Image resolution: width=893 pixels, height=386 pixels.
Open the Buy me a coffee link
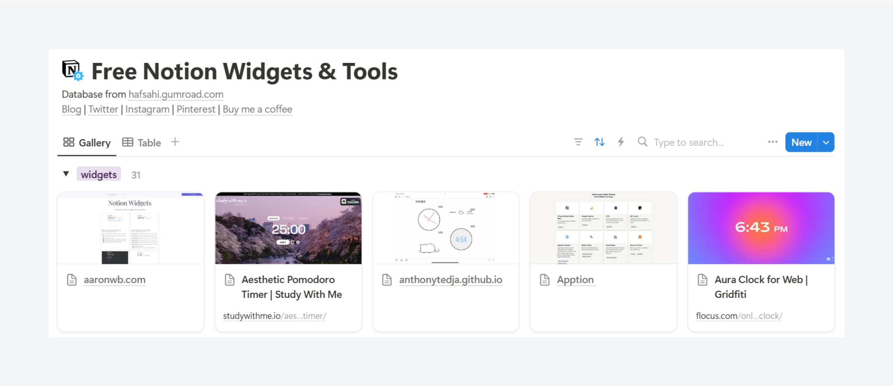tap(257, 109)
